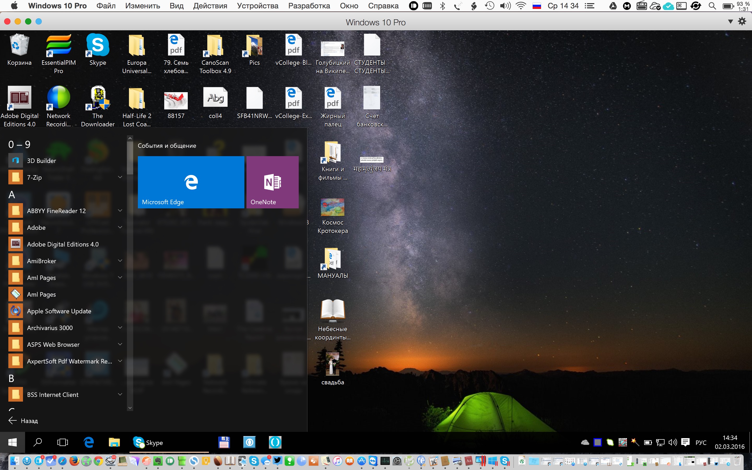Launch Microsoft Edge from taskbar
Screen dimensions: 752x470
[x=89, y=442]
